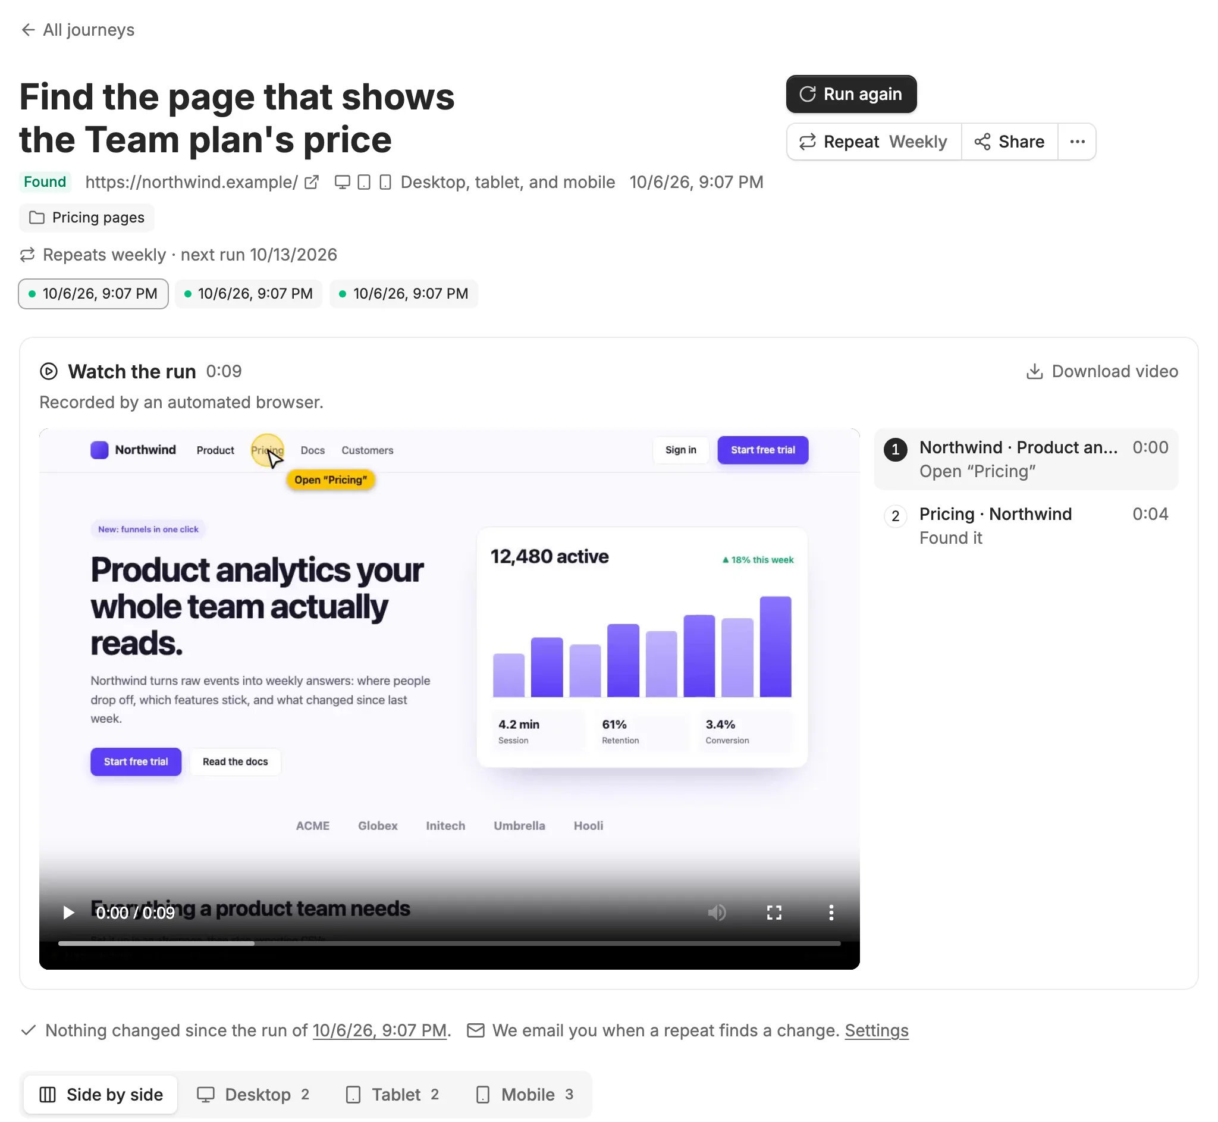Viewport: 1218px width, 1122px height.
Task: Click "Desktop, tablet, and mobile" device text
Action: coord(508,182)
